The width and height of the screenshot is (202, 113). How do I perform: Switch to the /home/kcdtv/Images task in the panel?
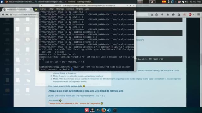click(49, 2)
